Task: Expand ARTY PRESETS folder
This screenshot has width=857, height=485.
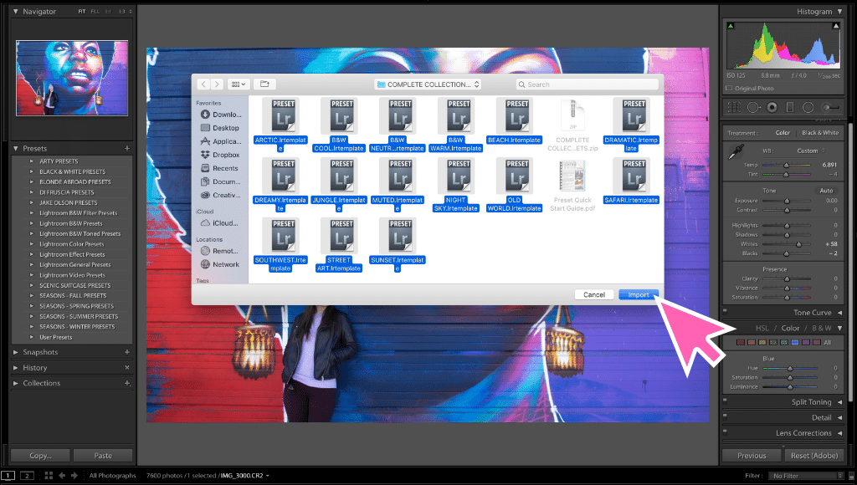Action: pos(32,161)
